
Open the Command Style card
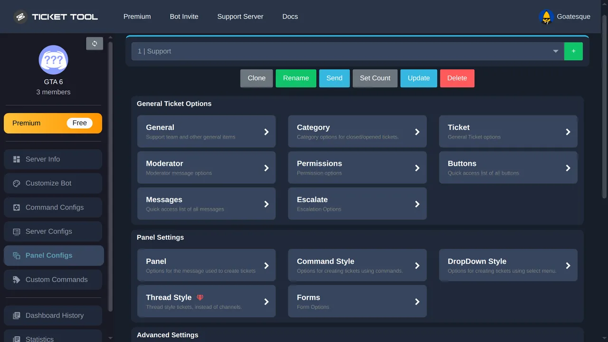[x=357, y=266]
